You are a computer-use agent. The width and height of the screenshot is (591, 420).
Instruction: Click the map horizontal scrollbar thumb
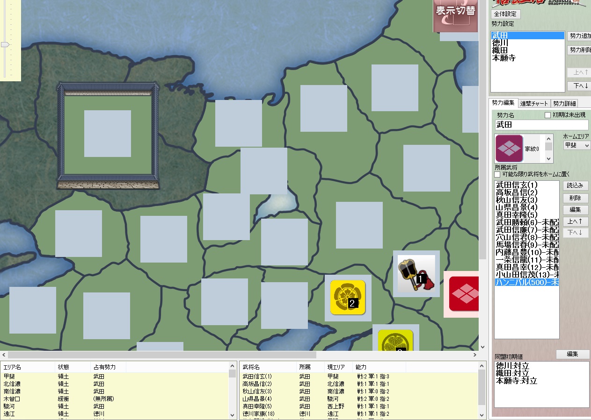pyautogui.click(x=162, y=355)
